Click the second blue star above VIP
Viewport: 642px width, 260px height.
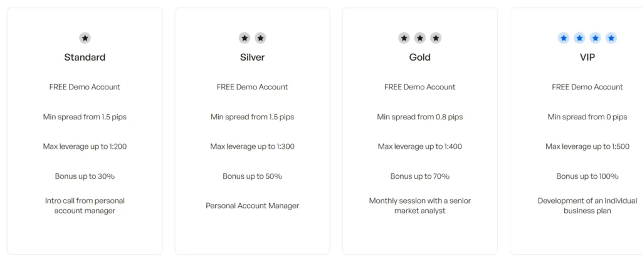click(x=579, y=38)
